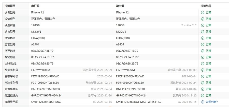Click factory value MGGV3

36,32
